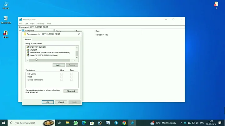225x126 pixels.
Task: Click the Windows Start button
Action: tap(3, 123)
